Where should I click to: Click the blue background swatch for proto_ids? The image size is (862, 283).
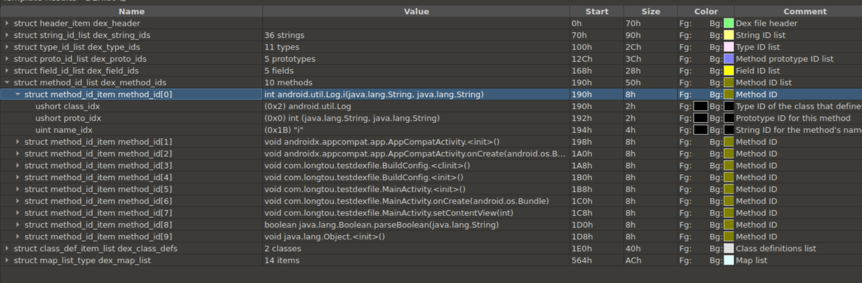729,59
